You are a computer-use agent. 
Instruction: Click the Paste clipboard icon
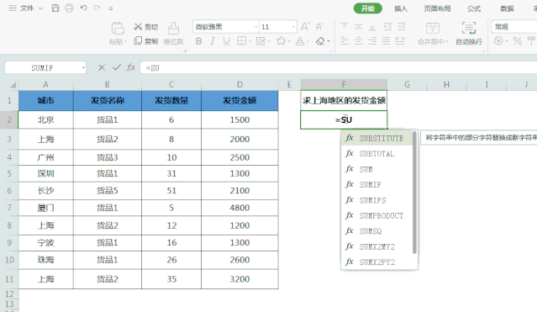click(x=118, y=28)
